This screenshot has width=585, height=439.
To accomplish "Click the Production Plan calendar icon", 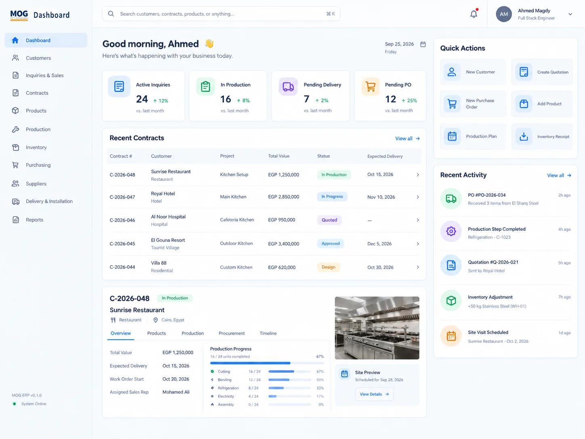I will 452,136.
